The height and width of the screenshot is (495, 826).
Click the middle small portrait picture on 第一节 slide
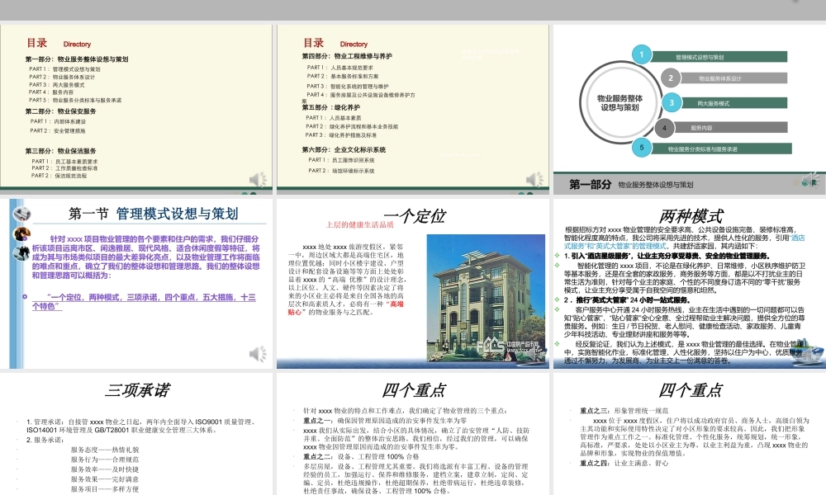(22, 233)
